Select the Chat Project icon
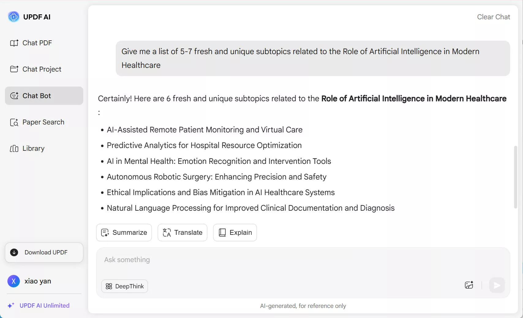This screenshot has width=523, height=318. coord(14,69)
